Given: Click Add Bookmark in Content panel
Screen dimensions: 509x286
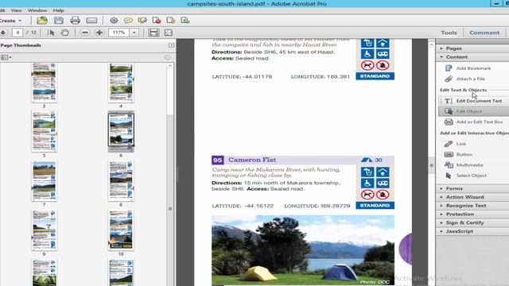Looking at the screenshot, I should point(468,68).
